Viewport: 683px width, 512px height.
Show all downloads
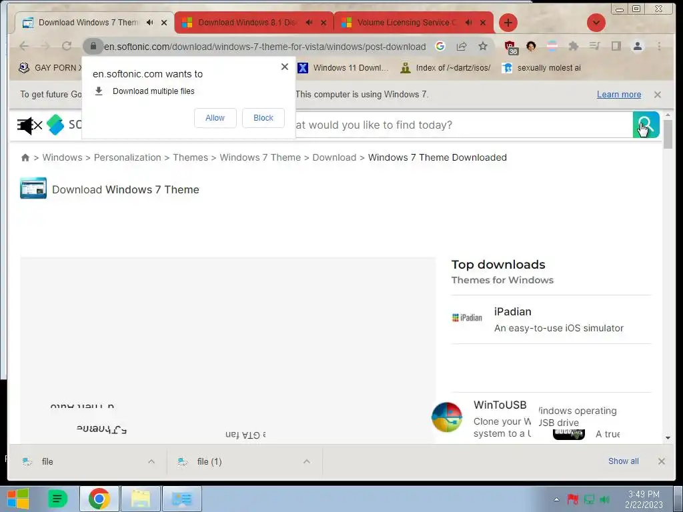(x=624, y=461)
